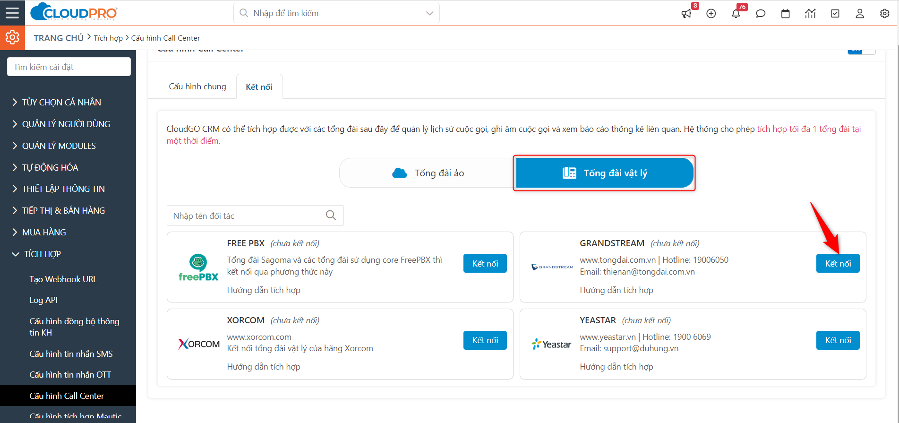The width and height of the screenshot is (899, 423).
Task: Focus the global search box
Action: [336, 13]
